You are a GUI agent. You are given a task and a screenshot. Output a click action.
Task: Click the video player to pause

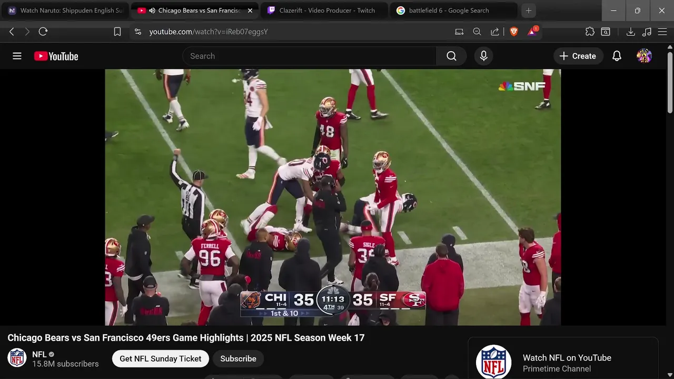[x=333, y=197]
